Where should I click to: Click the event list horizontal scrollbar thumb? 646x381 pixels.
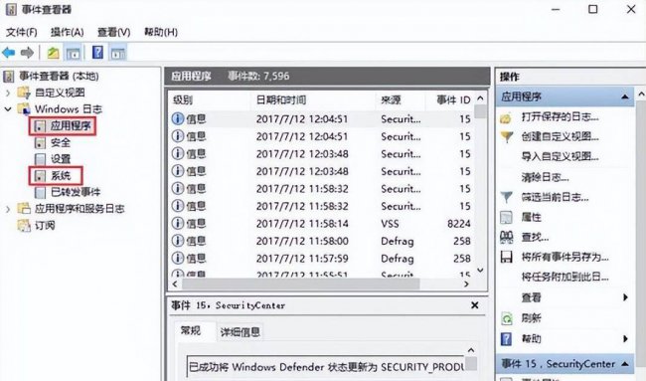[x=301, y=284]
